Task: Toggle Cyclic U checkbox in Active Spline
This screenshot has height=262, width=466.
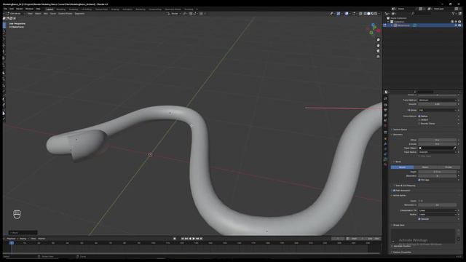Action: click(419, 201)
